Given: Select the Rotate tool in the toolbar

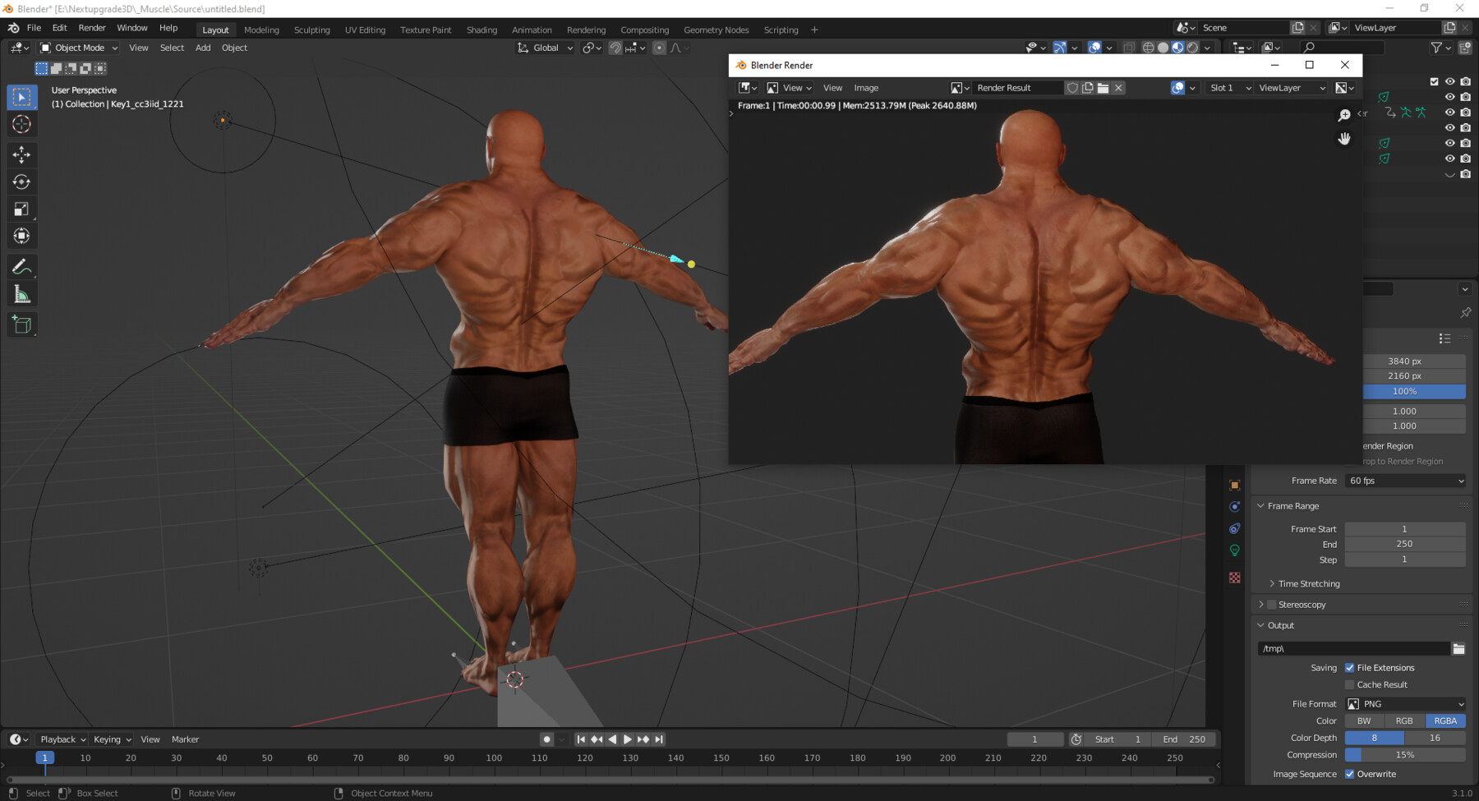Looking at the screenshot, I should [22, 182].
